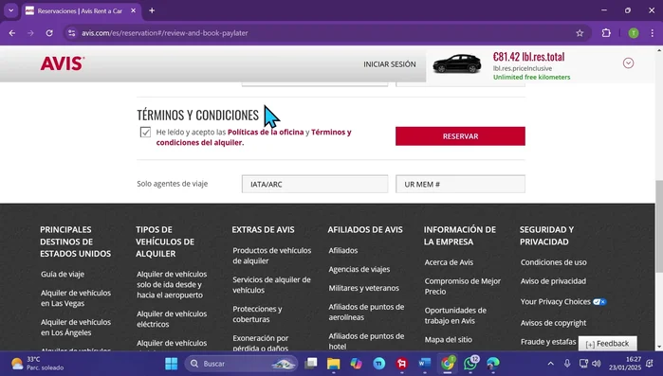Open Agencias de viajes link
This screenshot has width=663, height=376.
tap(359, 269)
